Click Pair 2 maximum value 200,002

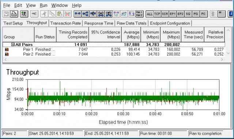173,54
